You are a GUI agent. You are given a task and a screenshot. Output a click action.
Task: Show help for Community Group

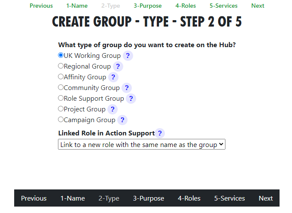click(x=127, y=88)
